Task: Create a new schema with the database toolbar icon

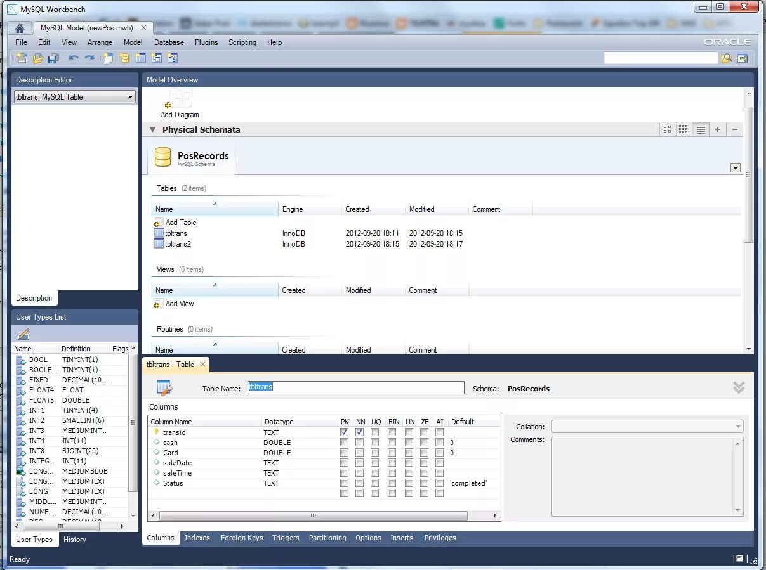Action: [x=124, y=58]
